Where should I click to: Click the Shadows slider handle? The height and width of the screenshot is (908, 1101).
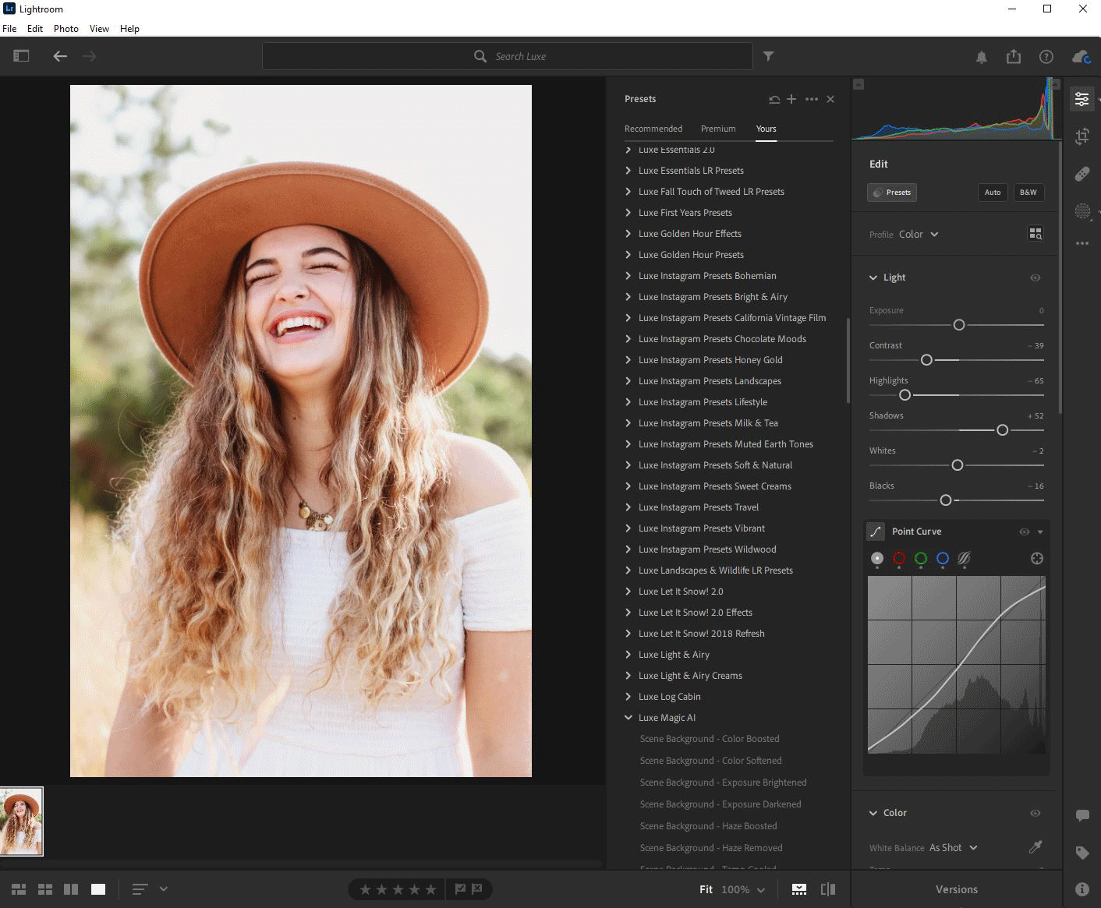[x=1003, y=430]
